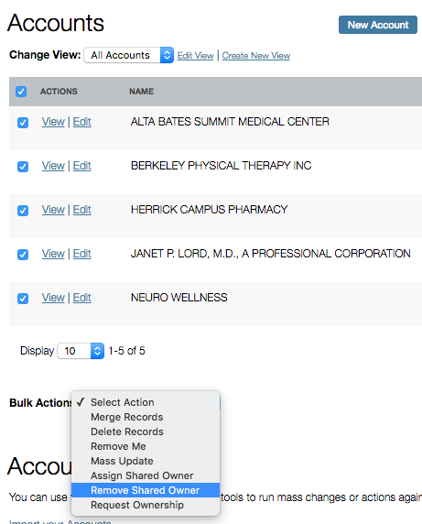Viewport: 422px width, 524px height.
Task: Click the Edit View link
Action: point(195,56)
